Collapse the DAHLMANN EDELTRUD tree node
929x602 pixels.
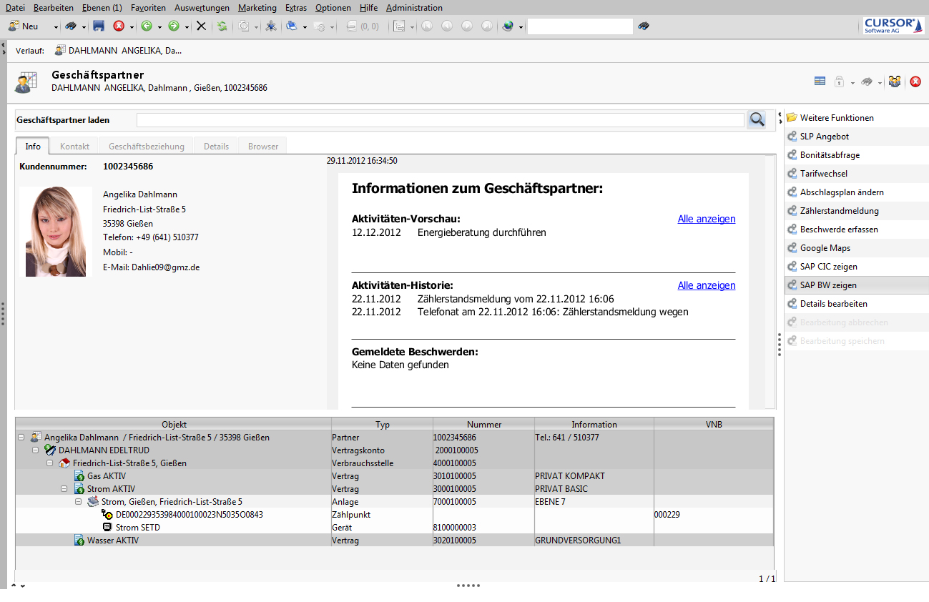[36, 450]
